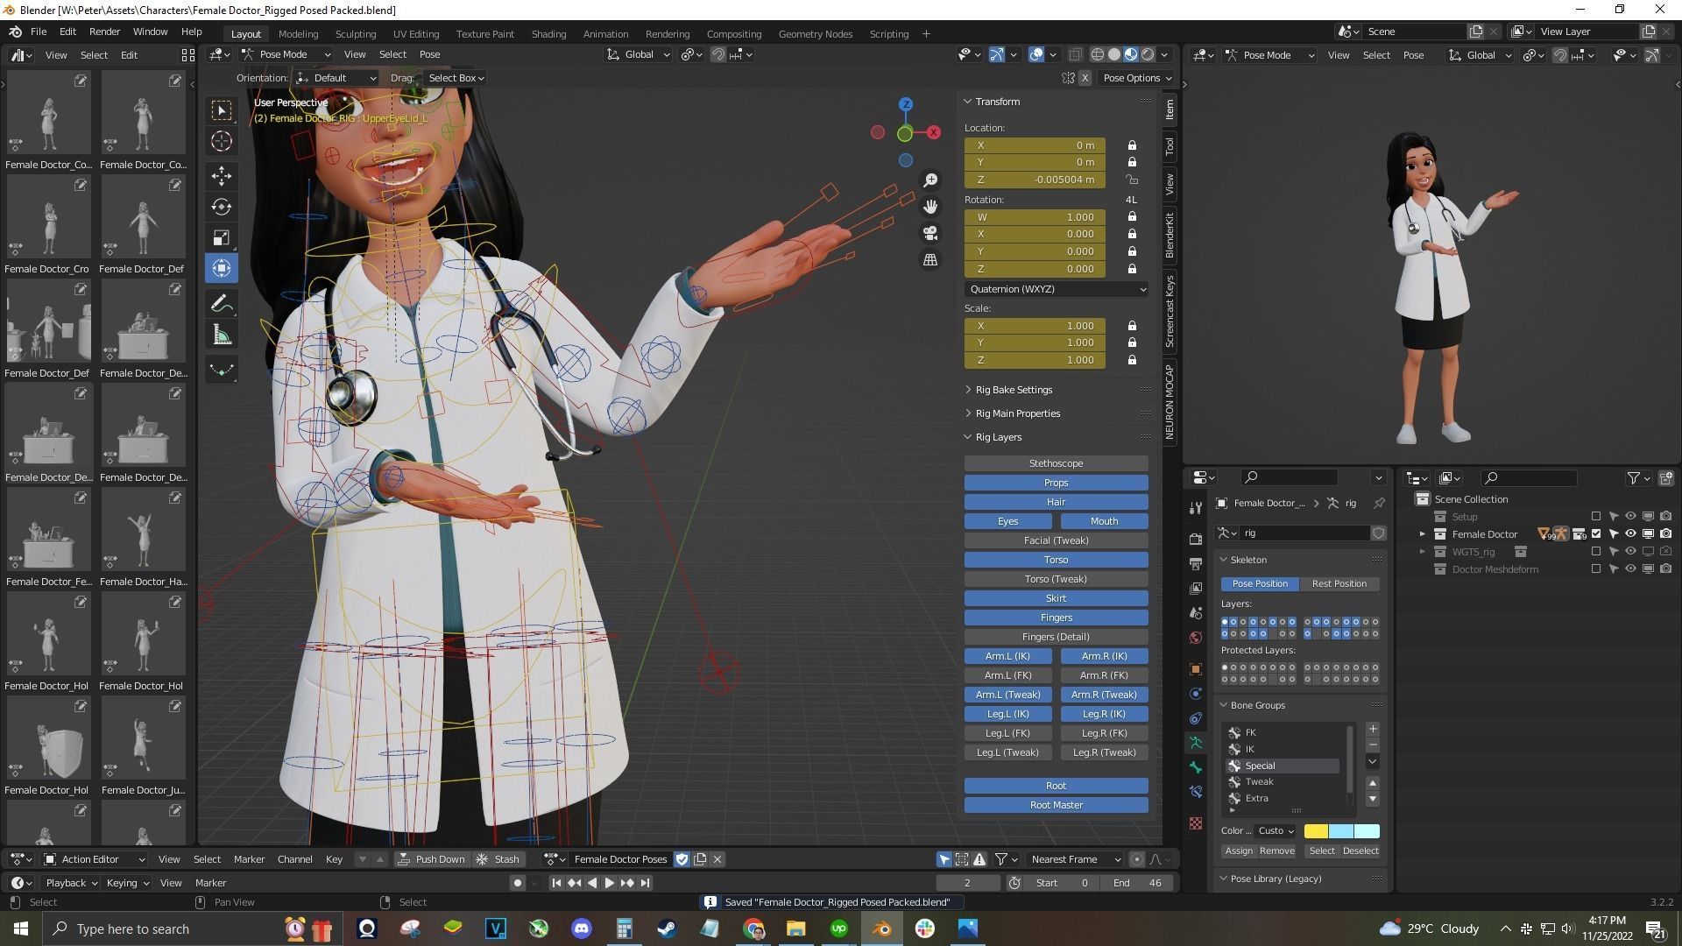Toggle the Female Doctor collection exclude checkbox
The width and height of the screenshot is (1682, 946).
tap(1596, 533)
